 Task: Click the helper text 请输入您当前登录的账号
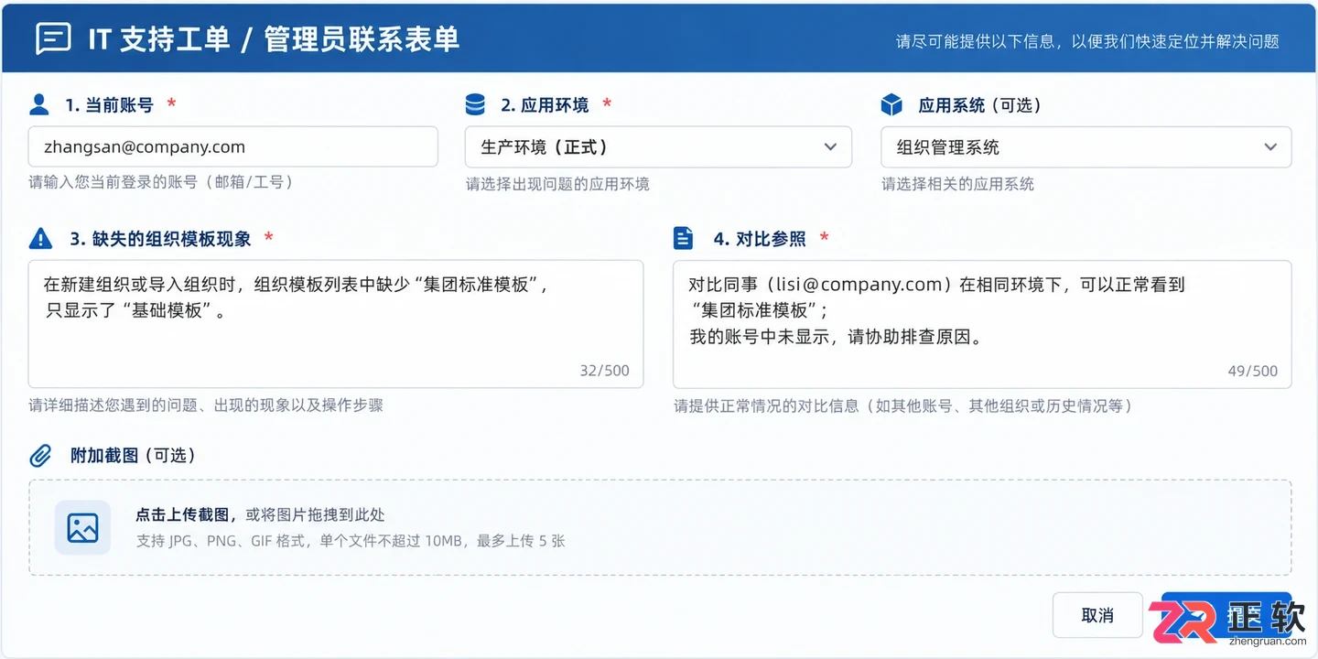coord(161,182)
